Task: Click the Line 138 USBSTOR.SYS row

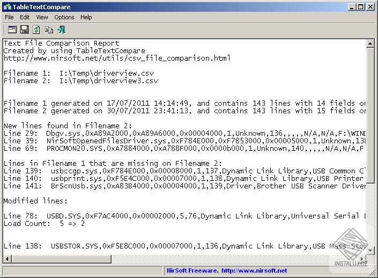Action: tap(184, 246)
